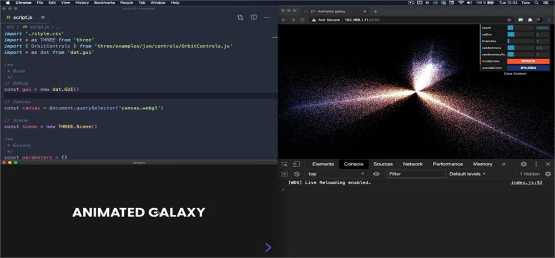555x258 pixels.
Task: Adjust the count slider in dat.GUI
Action: click(x=521, y=28)
